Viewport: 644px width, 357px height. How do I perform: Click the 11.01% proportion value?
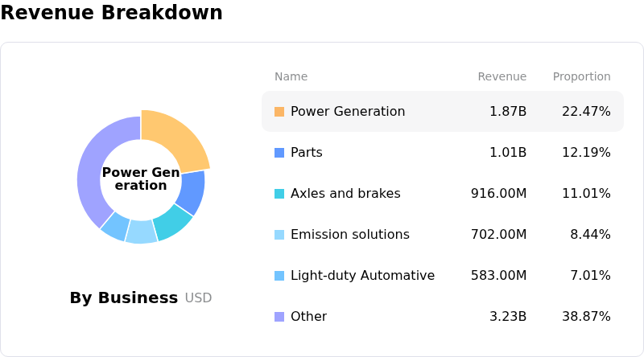point(586,194)
